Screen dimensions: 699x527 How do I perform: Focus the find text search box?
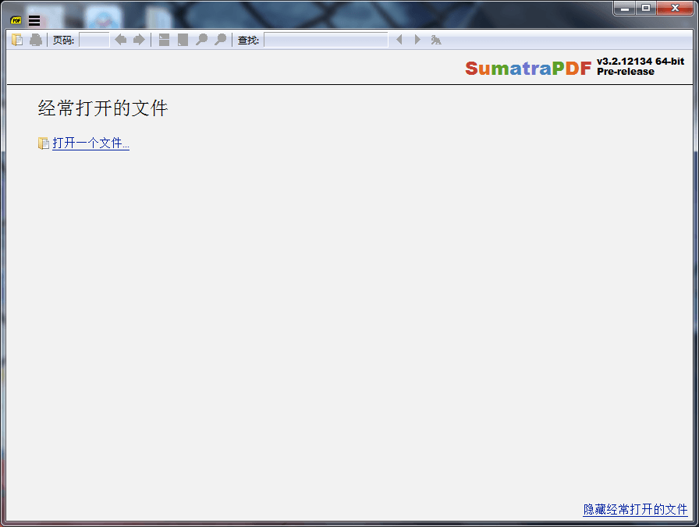(325, 40)
